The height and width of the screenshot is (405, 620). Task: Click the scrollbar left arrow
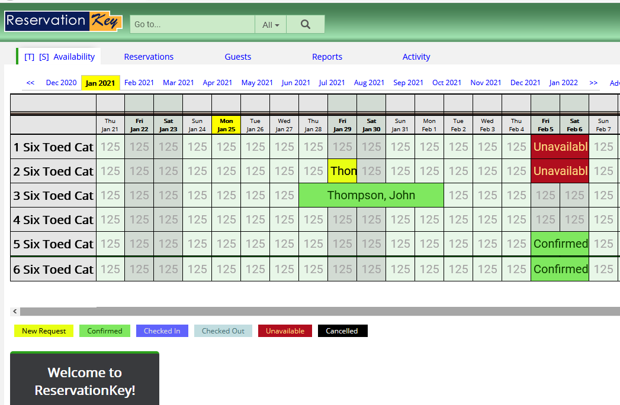pyautogui.click(x=15, y=311)
